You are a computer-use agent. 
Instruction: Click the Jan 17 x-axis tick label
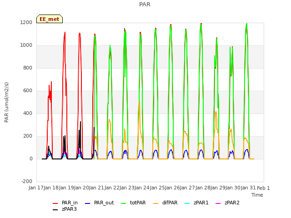(x=36, y=188)
